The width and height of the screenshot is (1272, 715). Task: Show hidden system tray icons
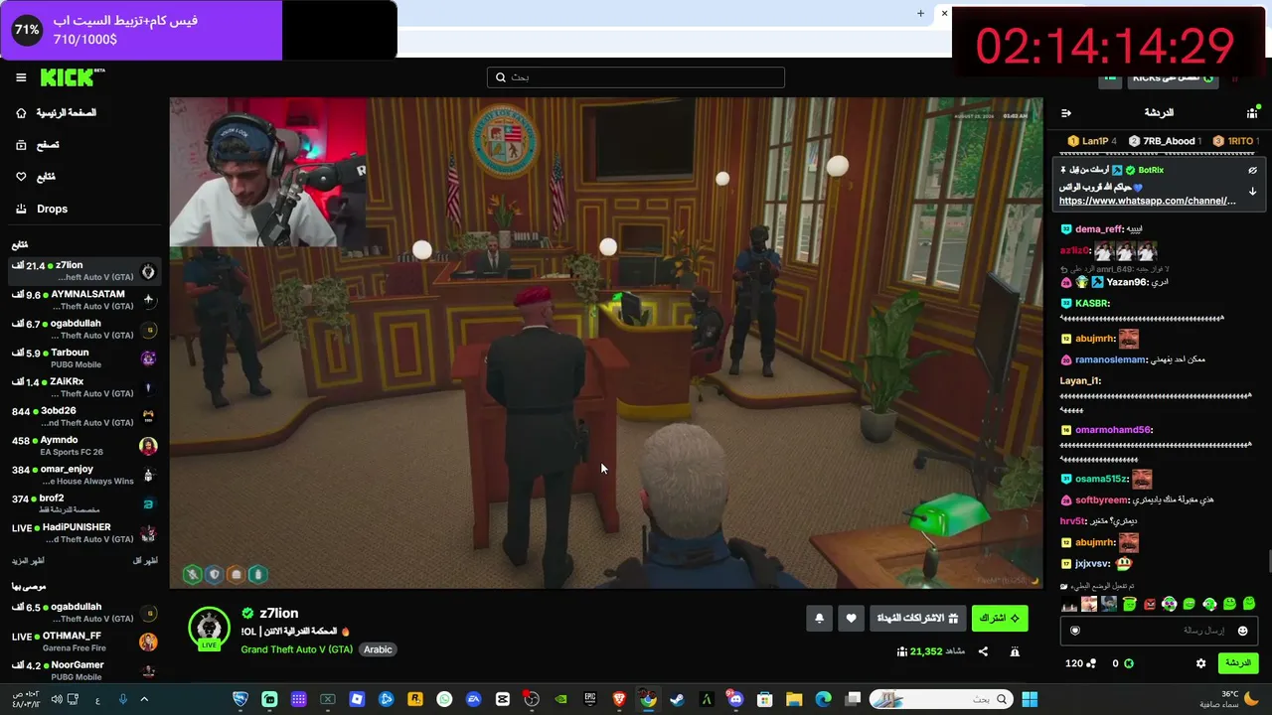[x=144, y=699]
